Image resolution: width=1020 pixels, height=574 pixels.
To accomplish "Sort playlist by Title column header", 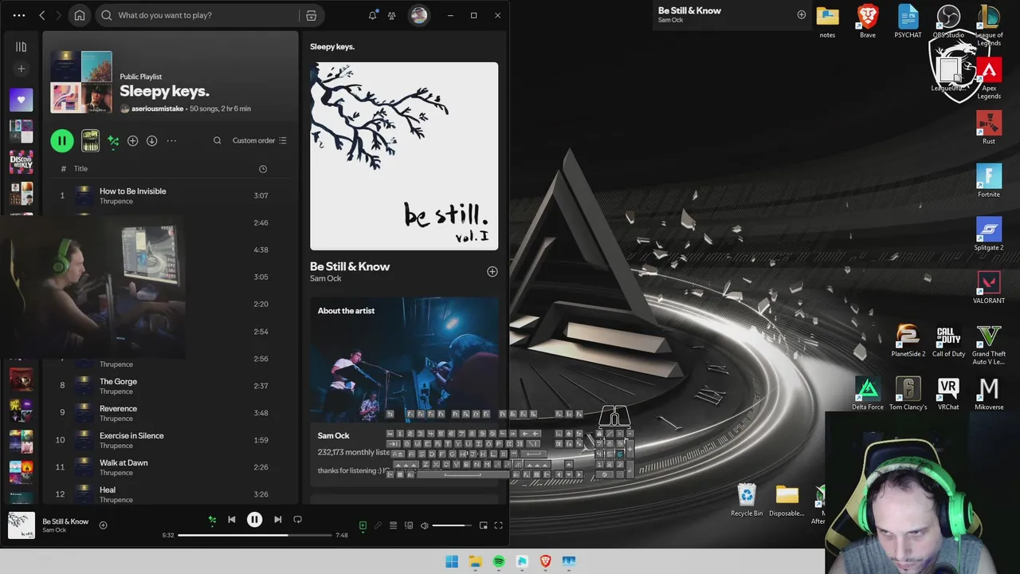I will [x=80, y=169].
